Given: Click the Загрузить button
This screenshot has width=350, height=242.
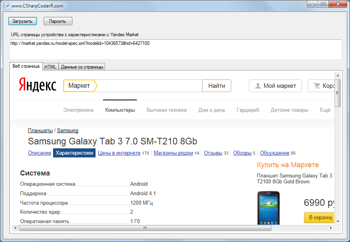Looking at the screenshot, I should pyautogui.click(x=22, y=21).
